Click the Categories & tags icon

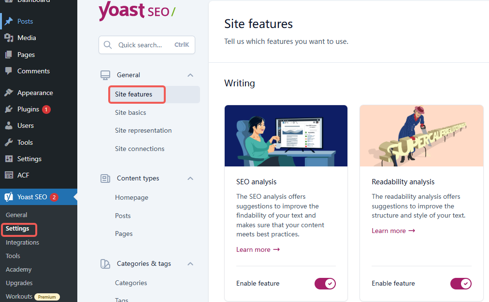105,264
